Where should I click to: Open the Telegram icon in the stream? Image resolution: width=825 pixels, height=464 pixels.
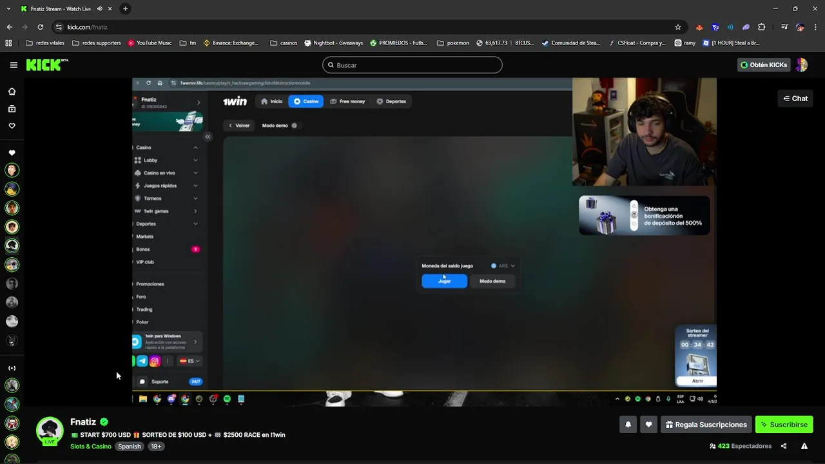(x=142, y=361)
